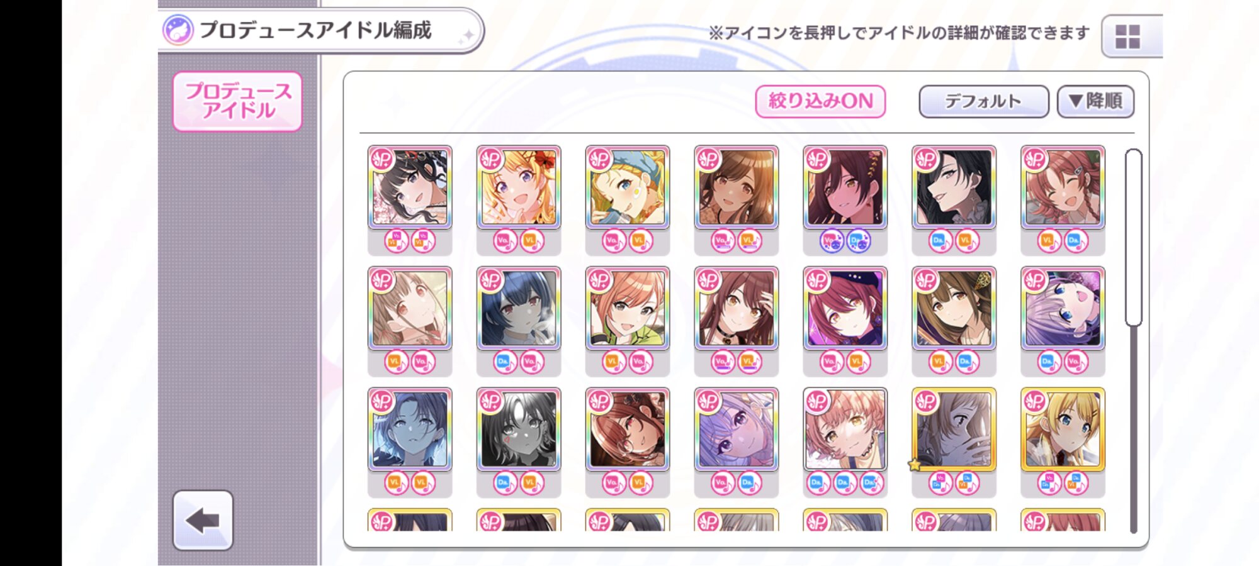The image size is (1259, 566).
Task: Select the blonde idol with red flower
Action: (x=518, y=187)
